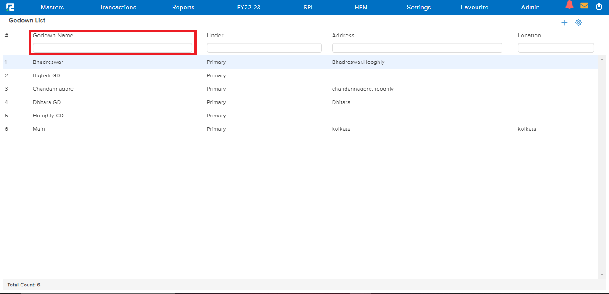Image resolution: width=609 pixels, height=294 pixels.
Task: Click the power logout icon
Action: coord(599,6)
